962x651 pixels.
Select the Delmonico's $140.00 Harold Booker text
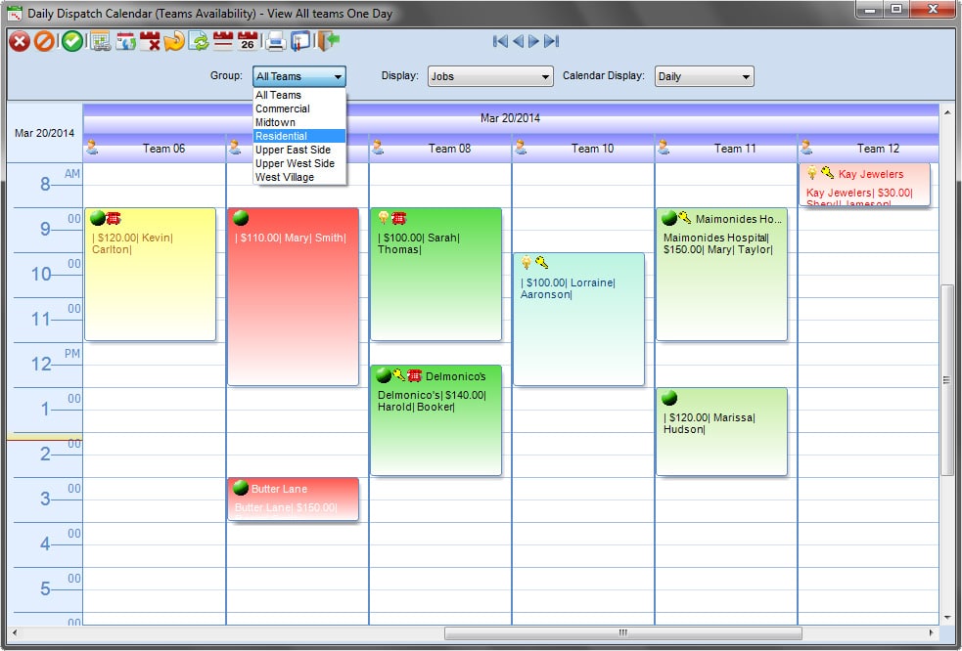432,401
